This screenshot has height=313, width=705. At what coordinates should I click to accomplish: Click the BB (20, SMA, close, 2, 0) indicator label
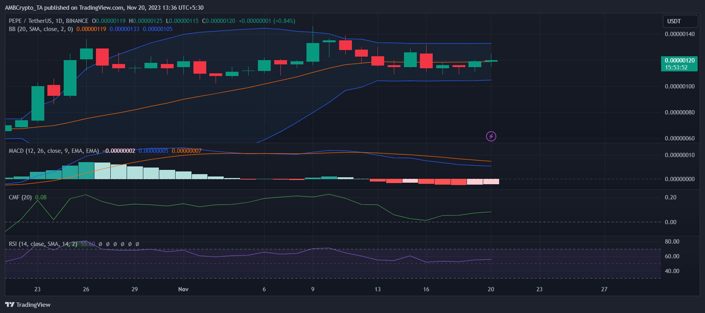pos(41,29)
